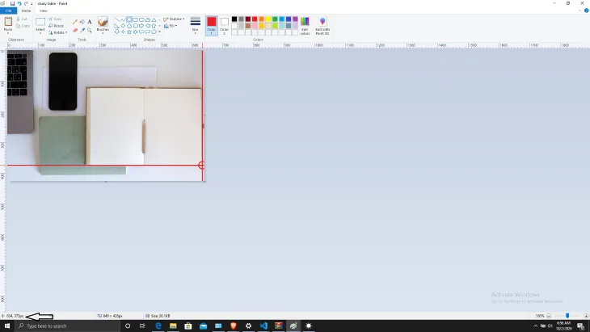This screenshot has width=590, height=332.
Task: Open the Rotate dropdown
Action: [x=58, y=32]
